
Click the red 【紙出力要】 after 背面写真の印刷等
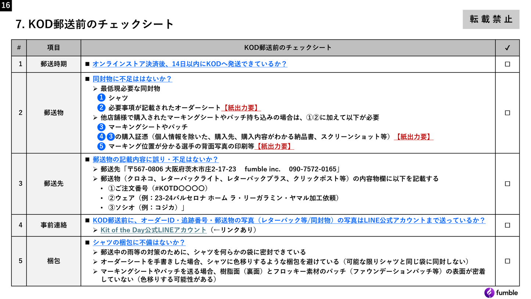pyautogui.click(x=275, y=146)
